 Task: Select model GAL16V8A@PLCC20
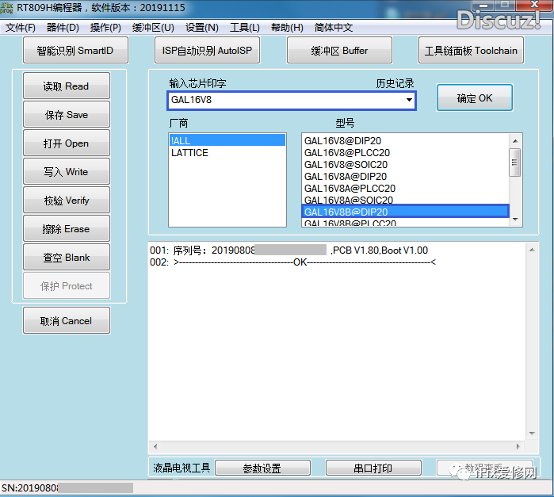405,188
